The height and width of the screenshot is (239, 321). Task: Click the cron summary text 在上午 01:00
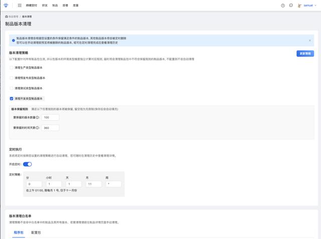point(51,190)
